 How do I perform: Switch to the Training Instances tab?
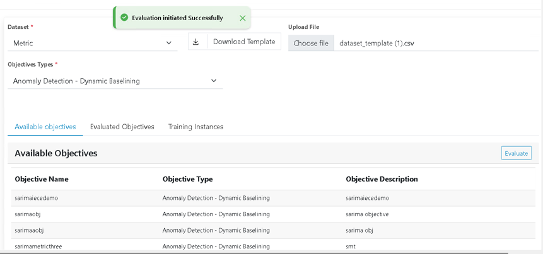[x=196, y=127]
